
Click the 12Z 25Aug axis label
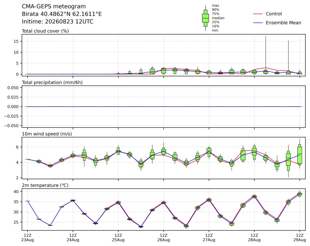tap(118, 238)
